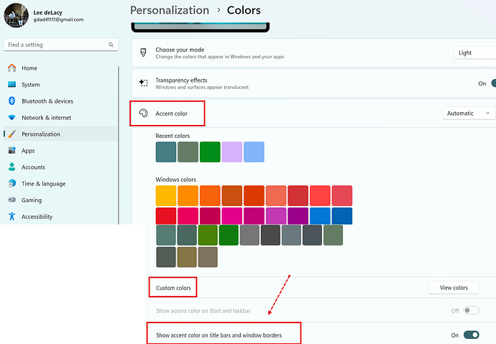Click the Custom colors label
Image resolution: width=496 pixels, height=344 pixels.
point(173,288)
